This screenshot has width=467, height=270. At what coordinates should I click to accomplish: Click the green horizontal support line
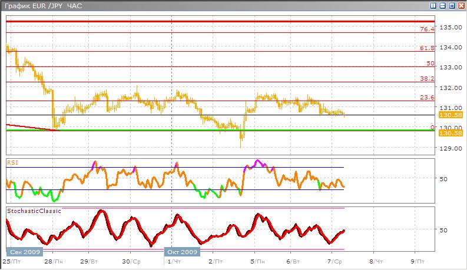[236, 131]
